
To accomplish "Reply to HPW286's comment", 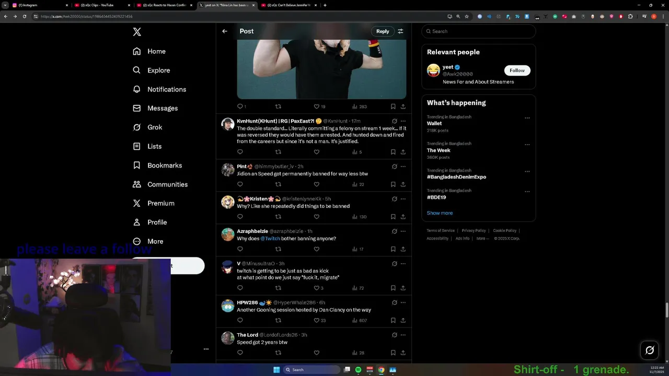I will tap(240, 320).
